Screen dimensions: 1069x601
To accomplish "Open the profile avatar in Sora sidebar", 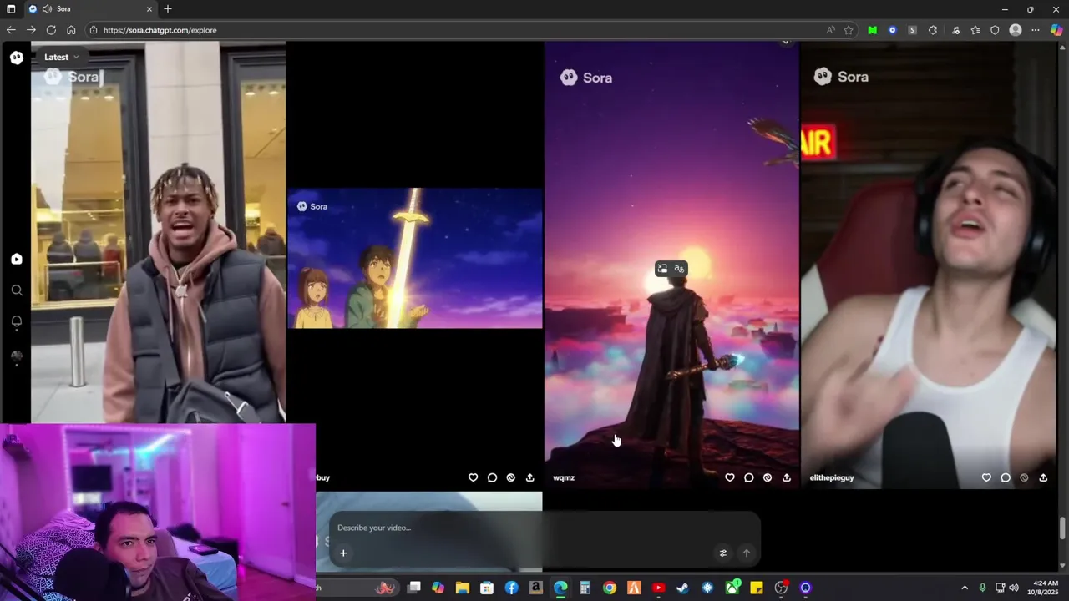I will click(x=17, y=356).
